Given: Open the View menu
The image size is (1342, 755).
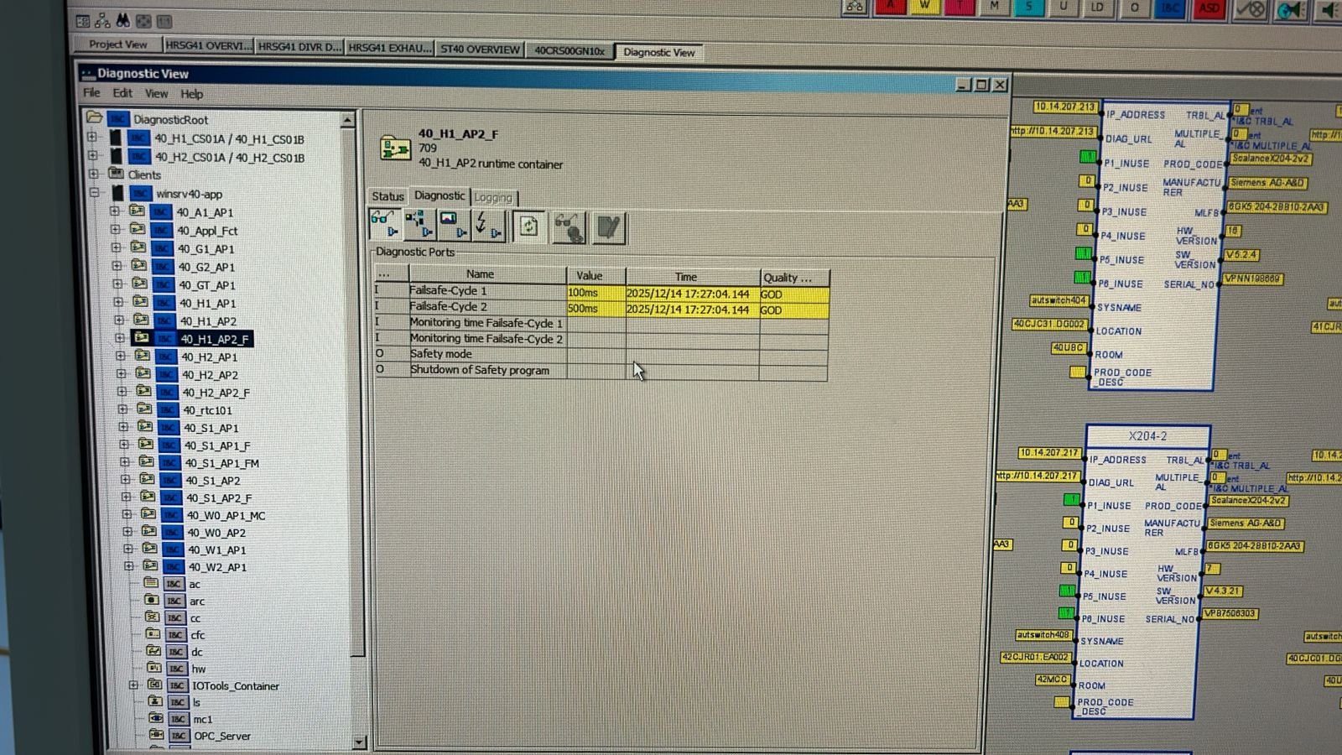Looking at the screenshot, I should (x=156, y=94).
